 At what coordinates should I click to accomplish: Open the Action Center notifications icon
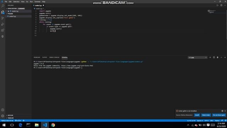(208, 125)
